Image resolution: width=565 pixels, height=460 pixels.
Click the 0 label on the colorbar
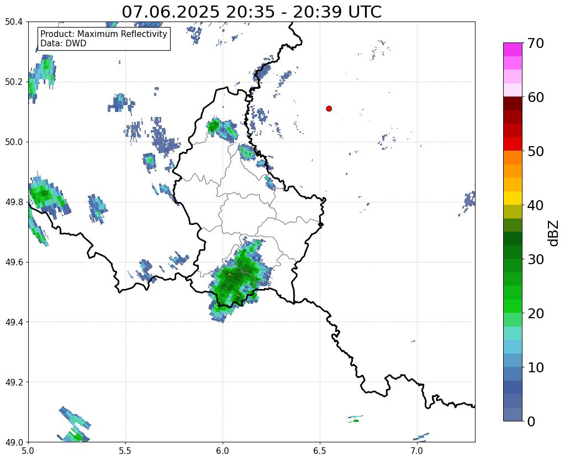tap(531, 421)
